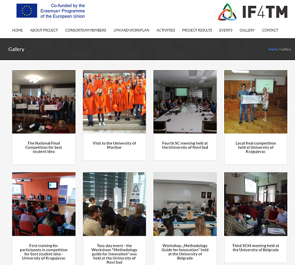Viewport: 295px width, 265px height.
Task: Open the Belgrade Methodology Guide workshop photo
Action: coord(185,204)
